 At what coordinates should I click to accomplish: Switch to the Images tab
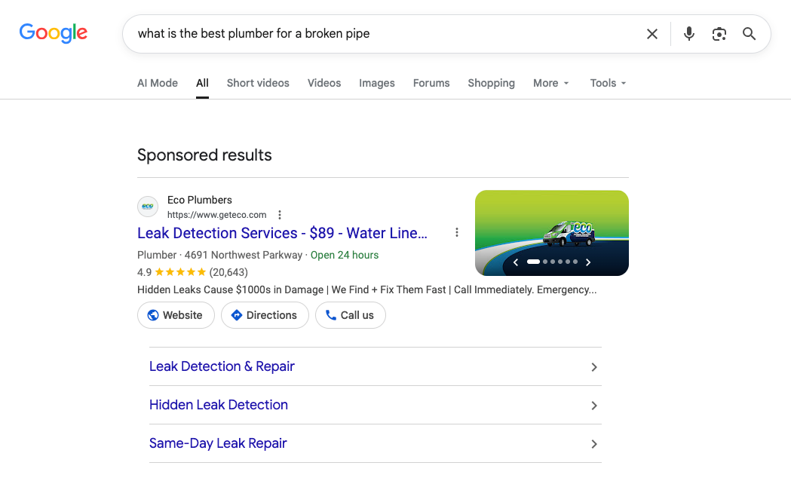[377, 83]
